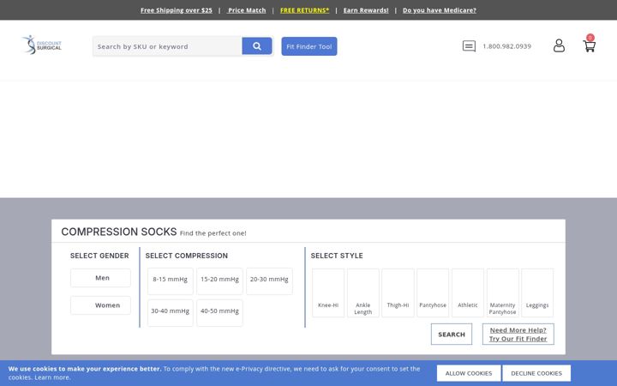The image size is (617, 386).
Task: Click the SEARCH button in compression socks finder
Action: coord(452,334)
